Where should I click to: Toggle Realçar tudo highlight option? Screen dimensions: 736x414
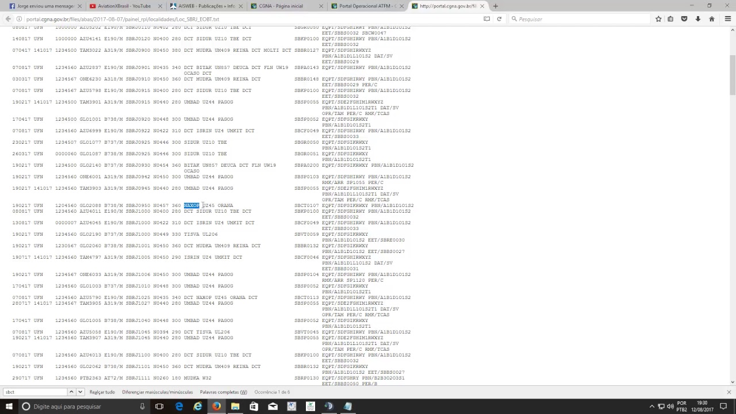point(102,392)
